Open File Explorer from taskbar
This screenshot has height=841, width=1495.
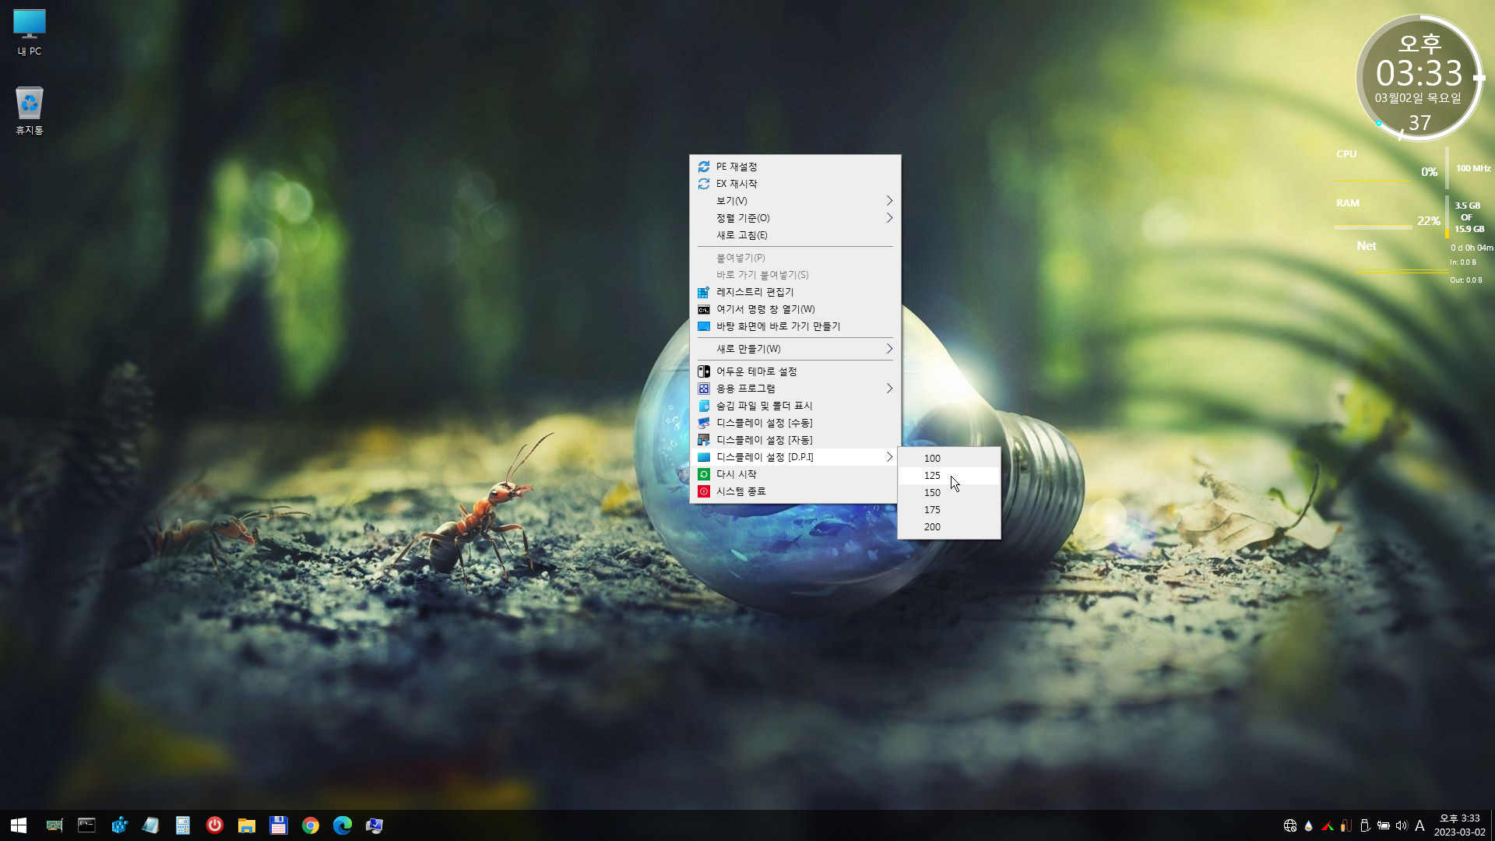tap(247, 825)
